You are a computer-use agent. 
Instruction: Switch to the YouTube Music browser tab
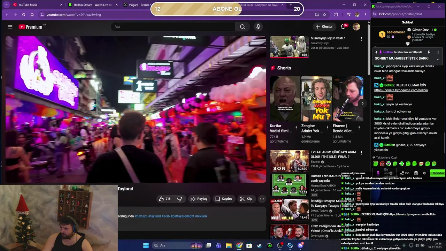(x=38, y=5)
